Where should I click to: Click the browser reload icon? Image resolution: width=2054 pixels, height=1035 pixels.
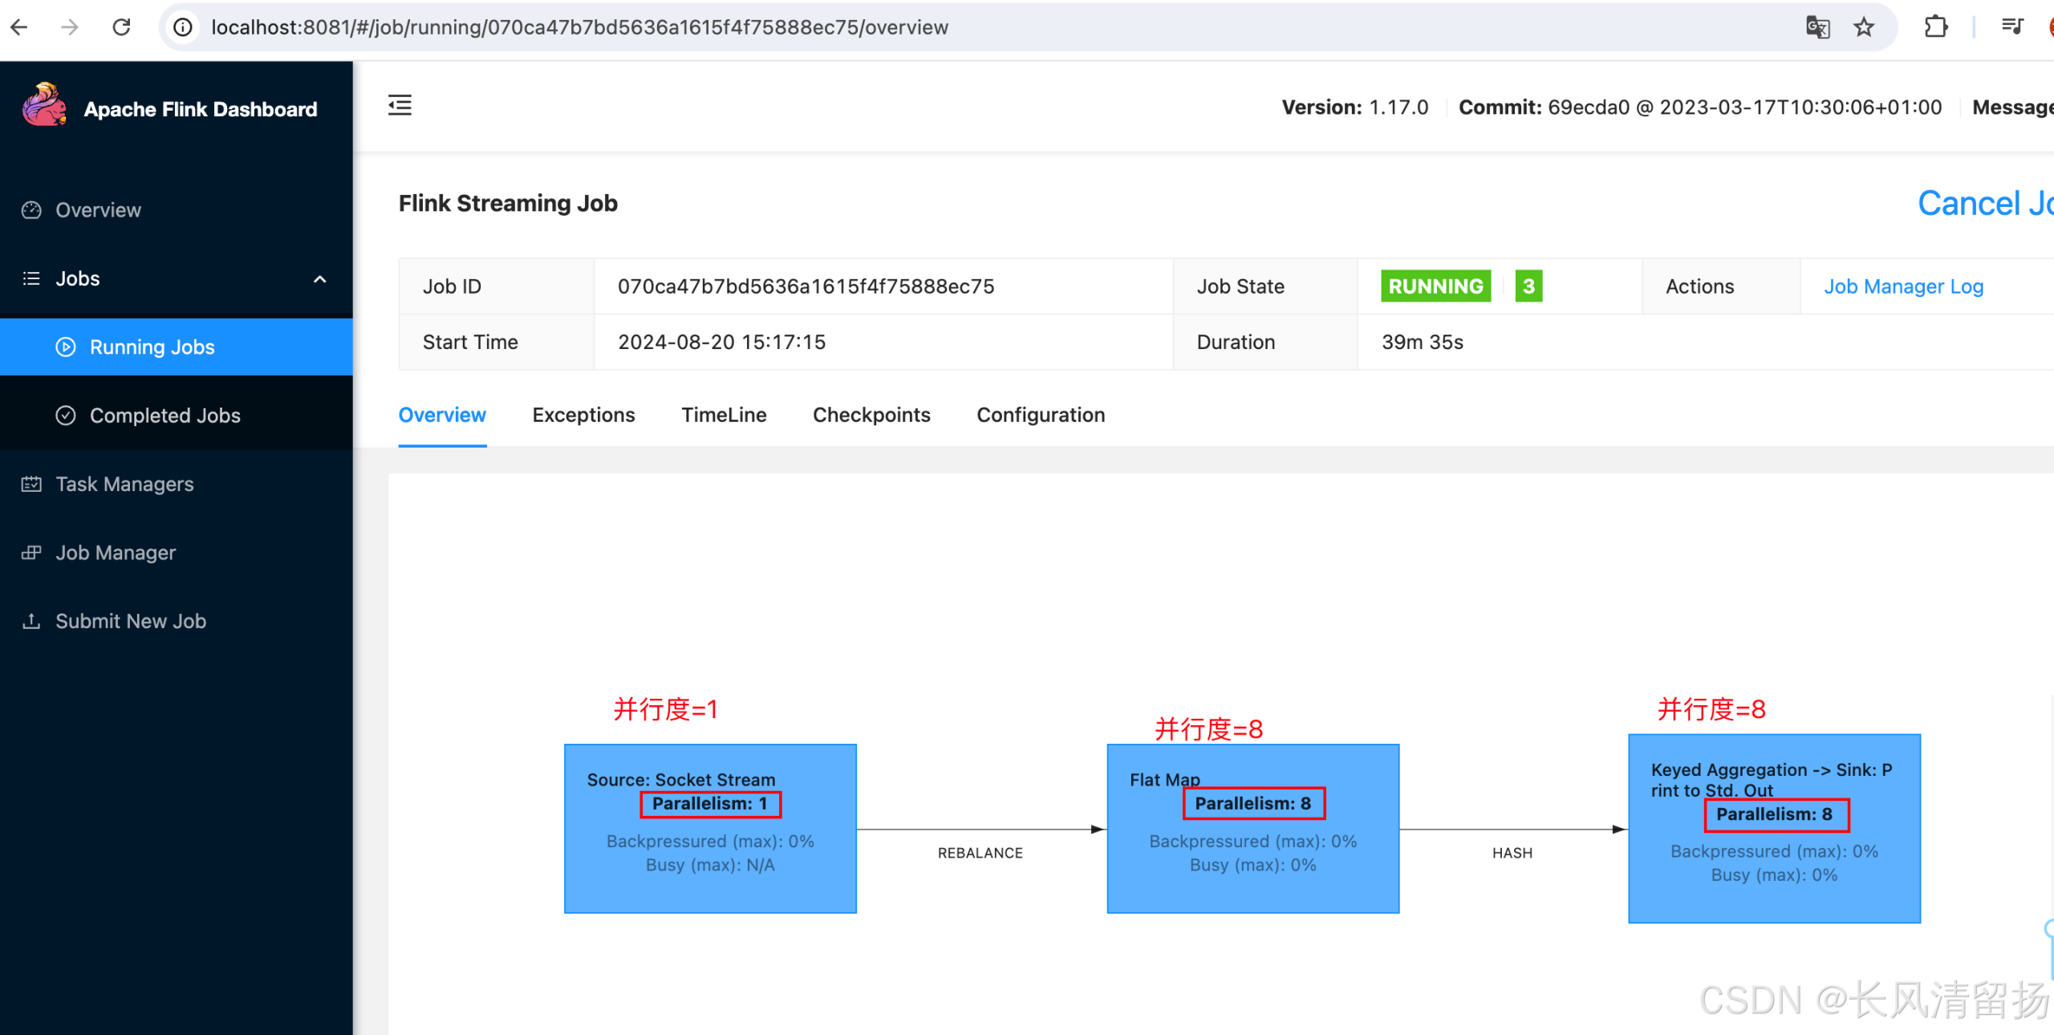[x=121, y=27]
